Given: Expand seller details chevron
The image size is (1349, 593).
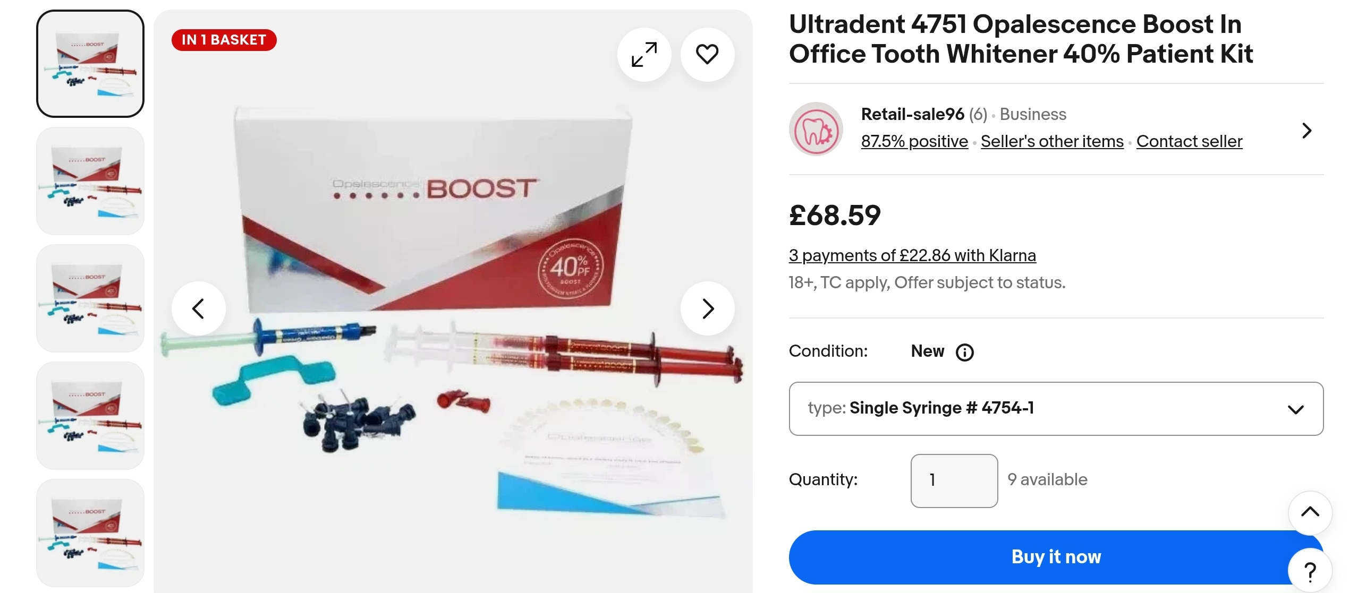Looking at the screenshot, I should point(1307,130).
